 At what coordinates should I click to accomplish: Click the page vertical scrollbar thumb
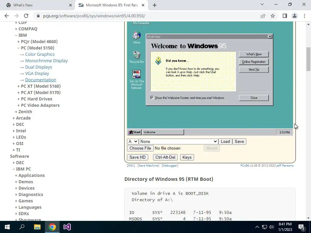pyautogui.click(x=308, y=59)
